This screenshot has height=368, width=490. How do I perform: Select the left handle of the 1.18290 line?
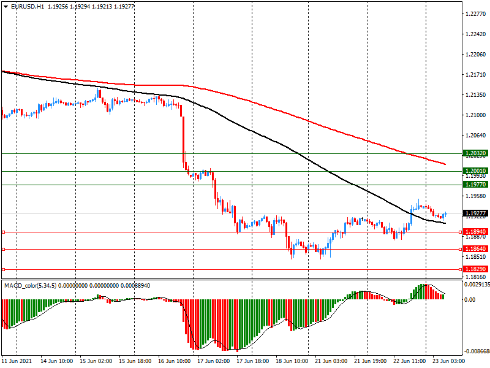click(4, 269)
